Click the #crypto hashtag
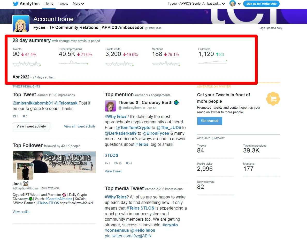This screenshot has height=240, width=307. pyautogui.click(x=170, y=225)
